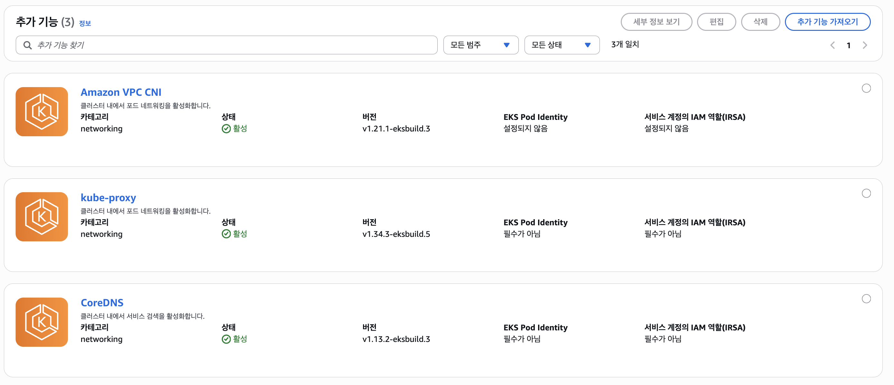Go to the previous page arrow
The width and height of the screenshot is (894, 385).
832,45
